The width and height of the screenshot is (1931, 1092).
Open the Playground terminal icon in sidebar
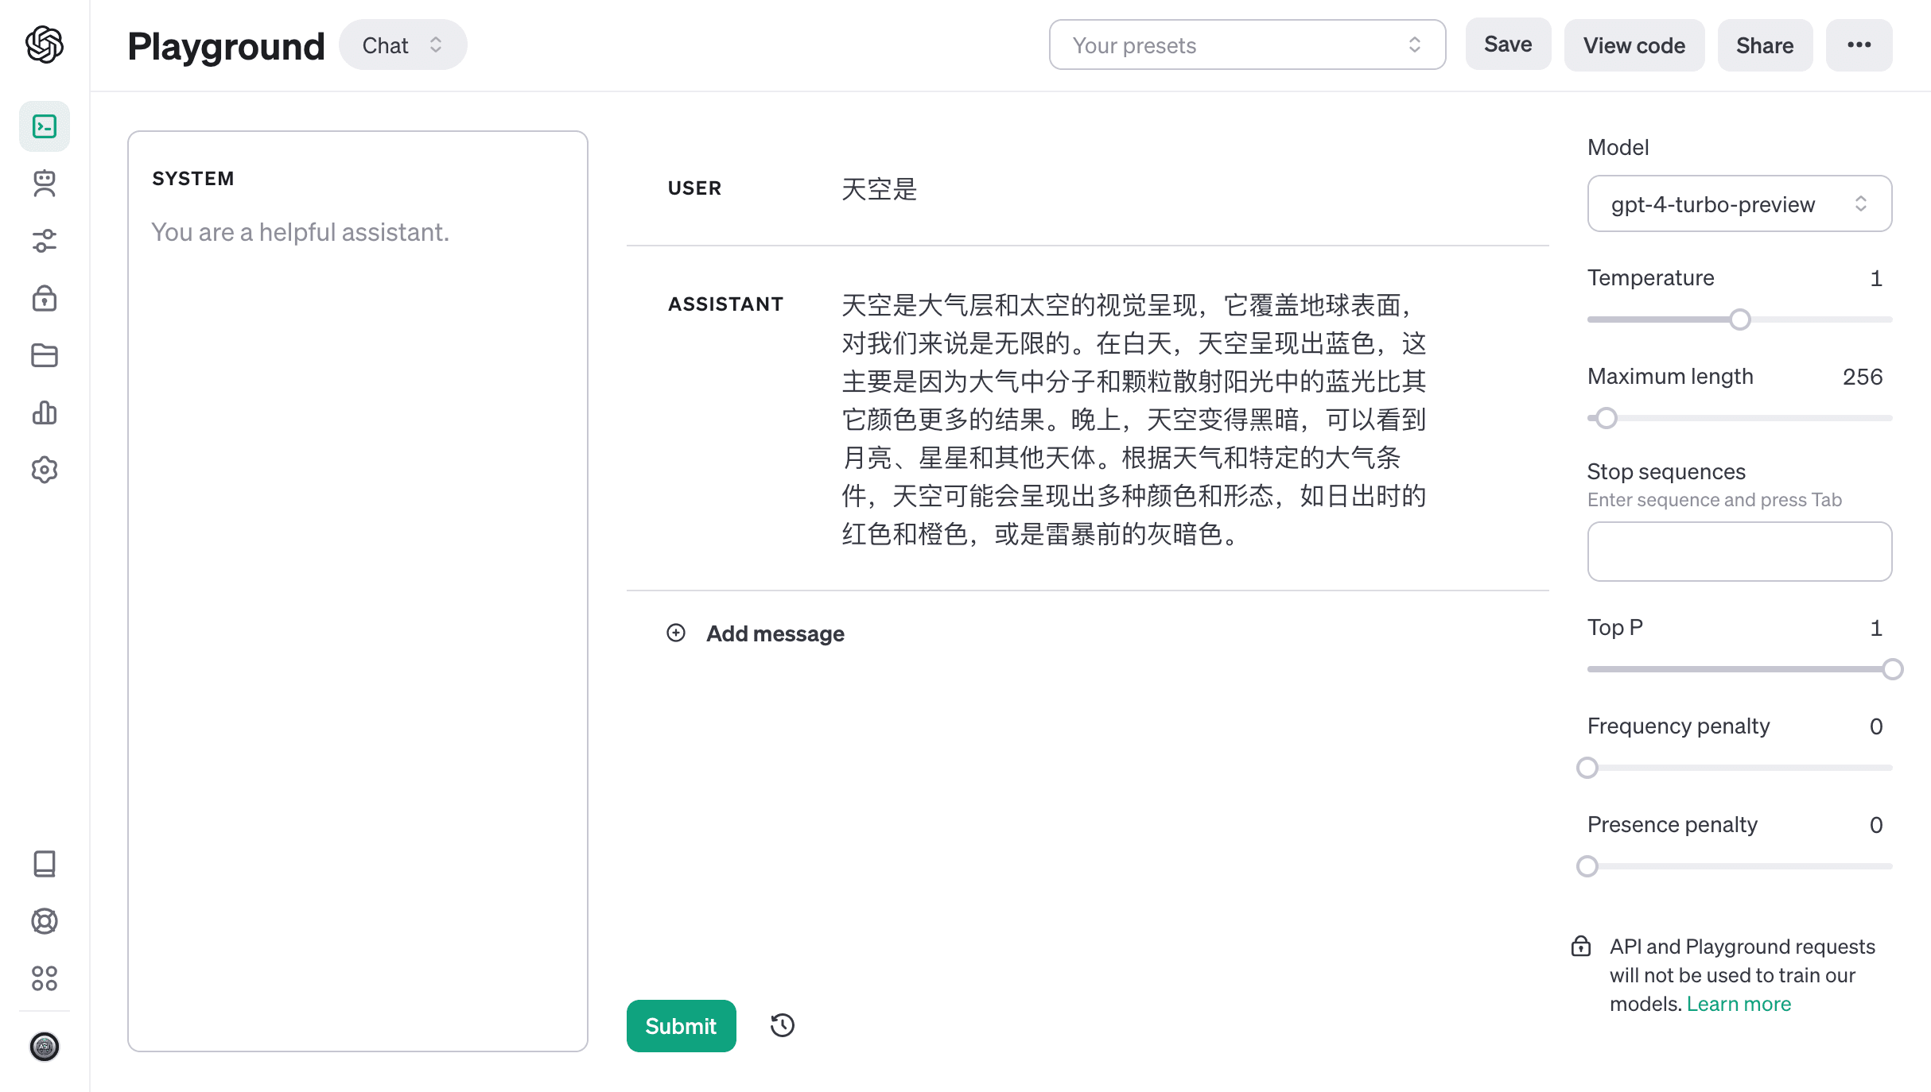pos(45,126)
